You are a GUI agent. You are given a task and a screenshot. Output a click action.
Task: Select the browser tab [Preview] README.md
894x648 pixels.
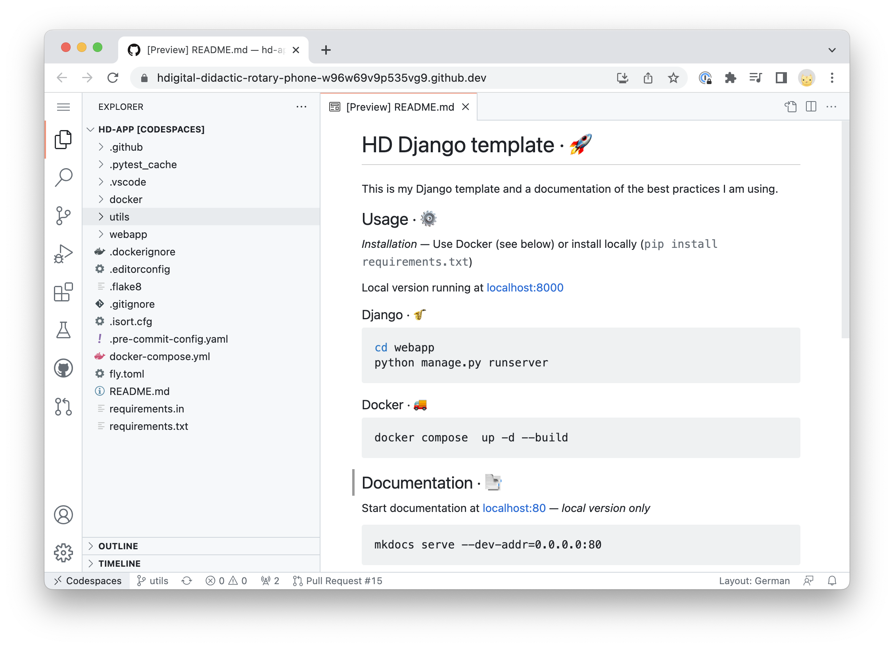tap(213, 50)
